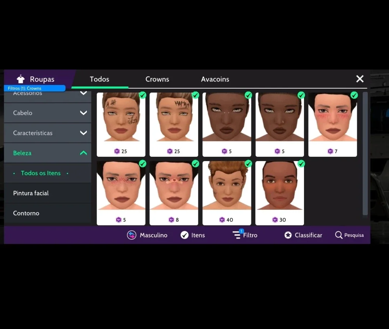
Task: Select first face tattoo item costing 25
Action: click(x=121, y=124)
